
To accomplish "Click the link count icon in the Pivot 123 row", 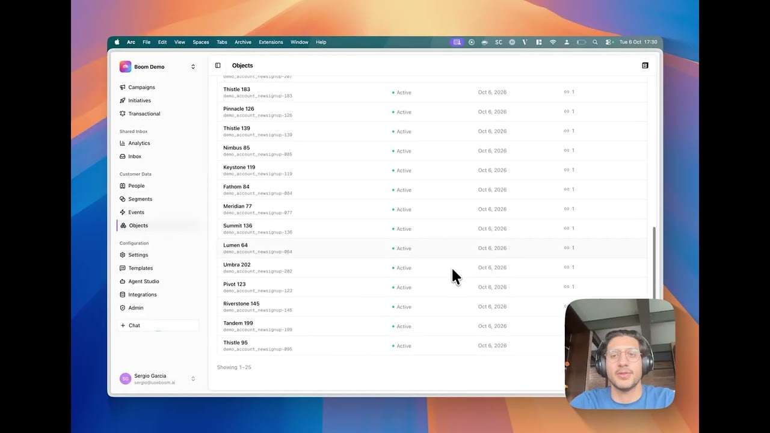I will [x=567, y=287].
